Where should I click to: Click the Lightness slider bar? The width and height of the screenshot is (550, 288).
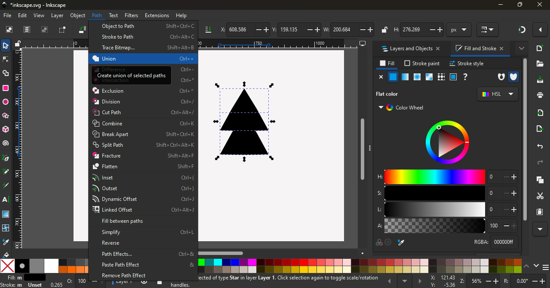(x=435, y=209)
